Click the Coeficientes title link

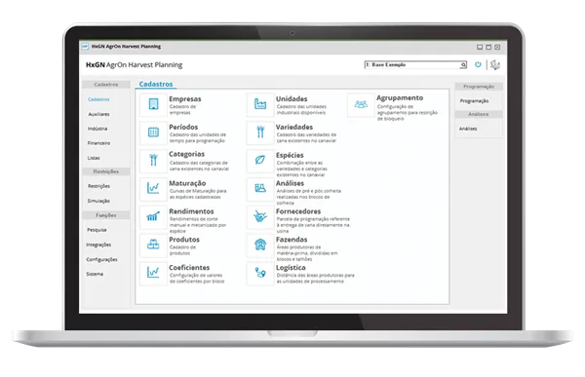(x=189, y=268)
